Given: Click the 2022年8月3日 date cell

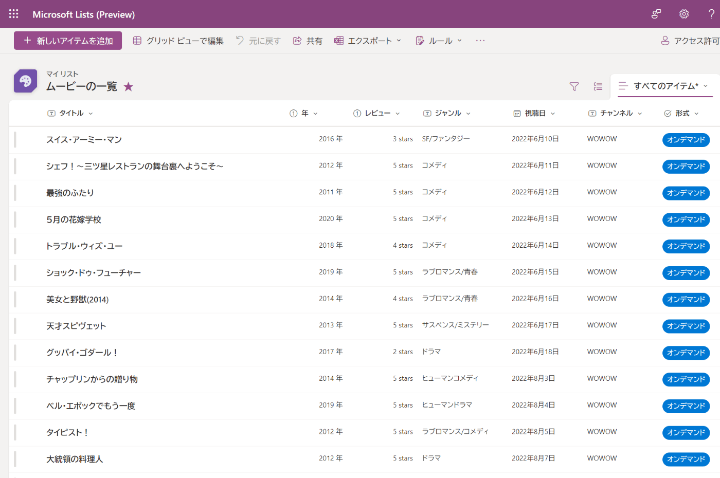Looking at the screenshot, I should point(533,378).
